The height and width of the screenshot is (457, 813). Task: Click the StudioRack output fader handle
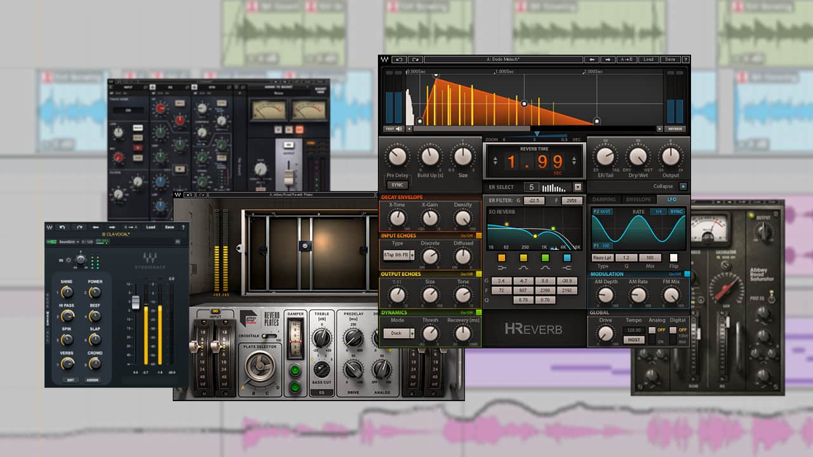pyautogui.click(x=135, y=302)
